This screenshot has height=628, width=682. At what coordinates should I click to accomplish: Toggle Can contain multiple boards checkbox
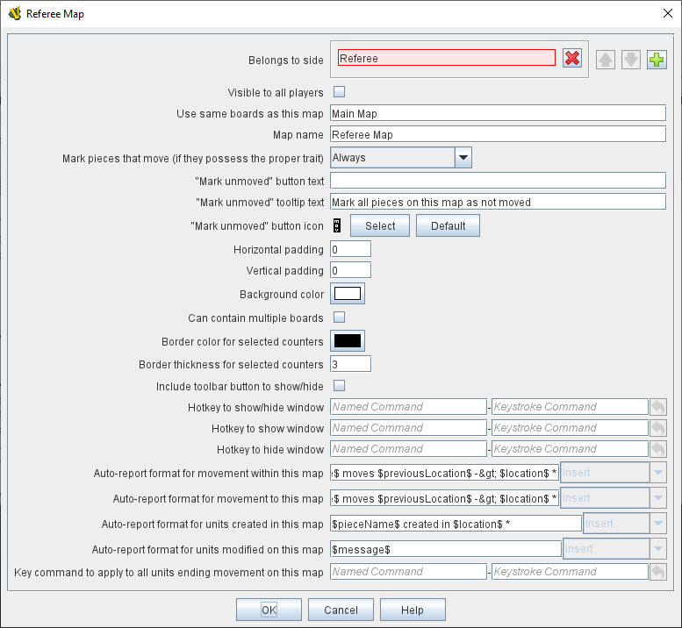click(x=339, y=318)
